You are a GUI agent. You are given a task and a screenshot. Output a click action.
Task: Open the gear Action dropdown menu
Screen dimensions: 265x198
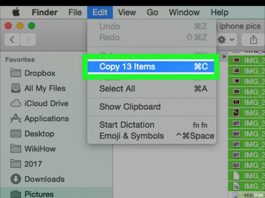[226, 40]
